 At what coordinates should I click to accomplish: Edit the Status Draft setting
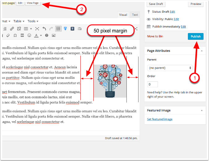tap(173, 12)
